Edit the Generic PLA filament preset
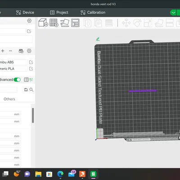This screenshot has height=180, width=180. tap(31, 69)
